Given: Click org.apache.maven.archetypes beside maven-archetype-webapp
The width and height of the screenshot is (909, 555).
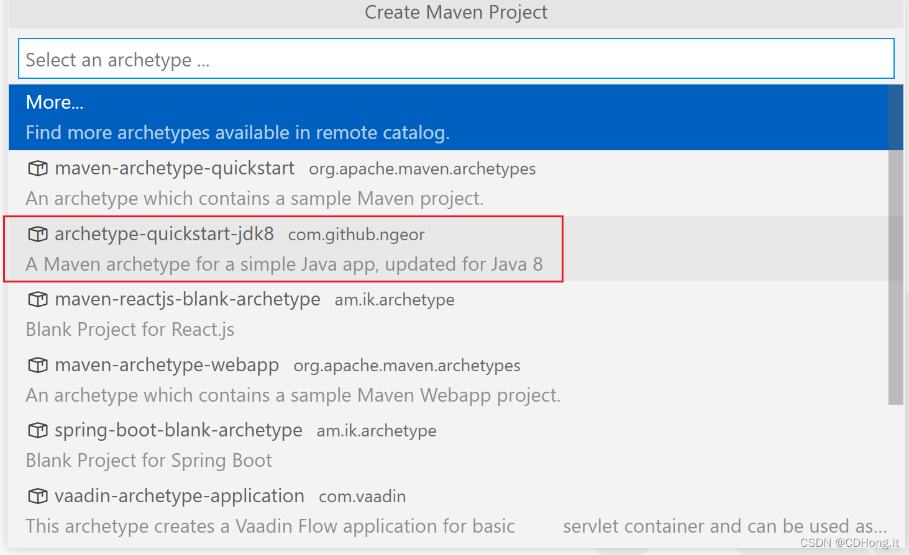Looking at the screenshot, I should point(407,366).
